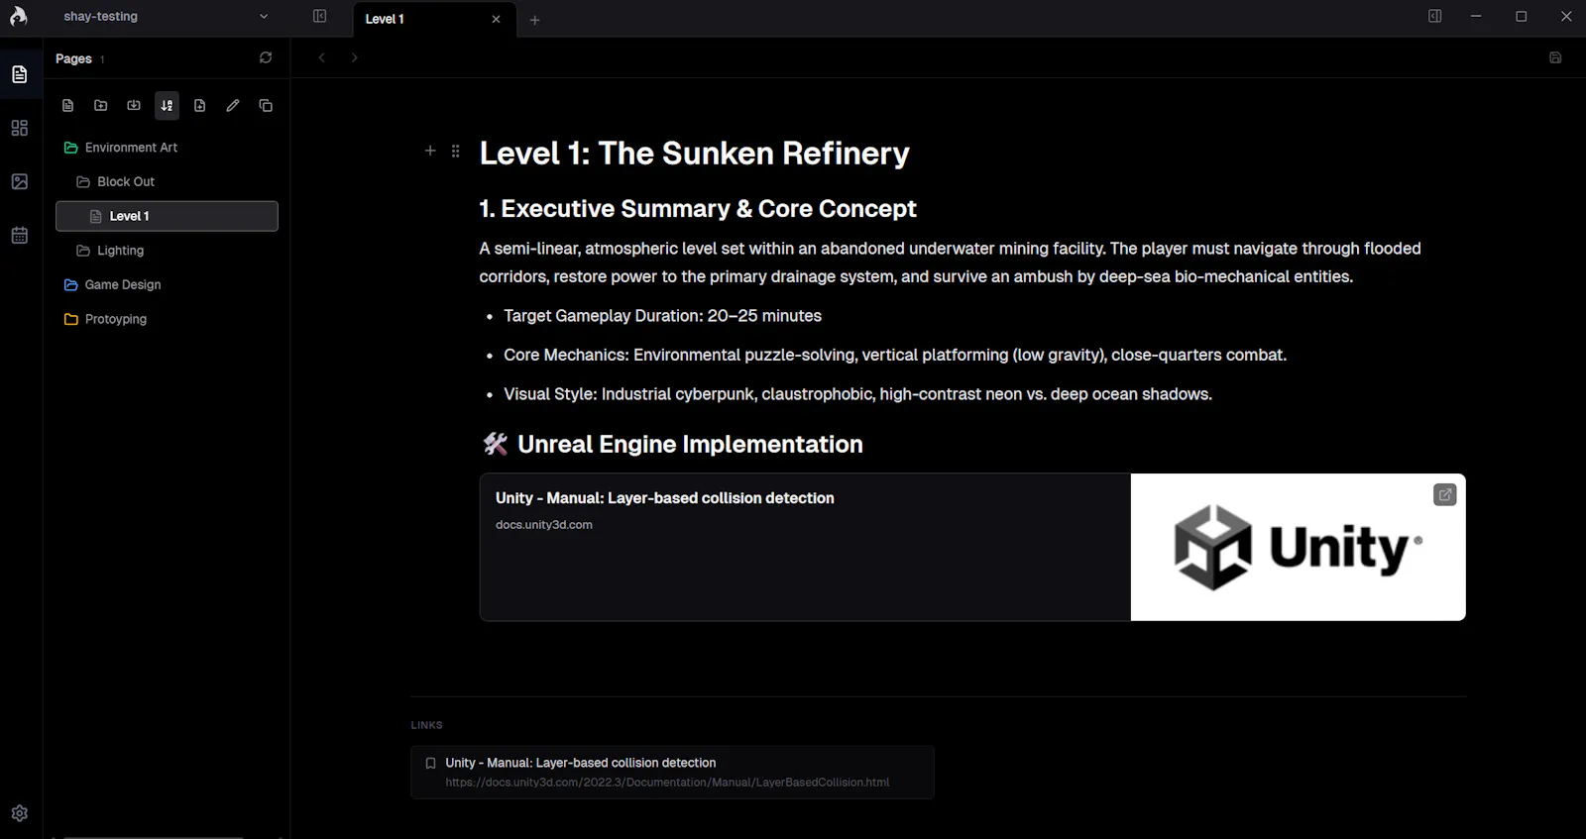Select the Level 1 page in tree
1586x839 pixels.
click(167, 216)
